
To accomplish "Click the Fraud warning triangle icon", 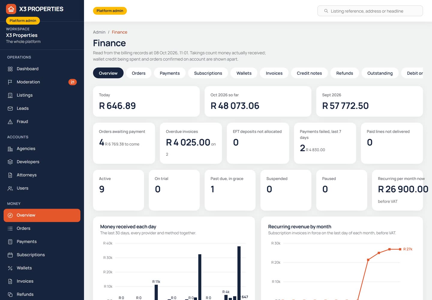I will point(10,122).
